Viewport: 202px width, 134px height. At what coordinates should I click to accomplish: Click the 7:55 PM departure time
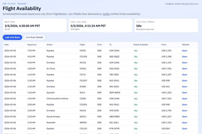click(31, 51)
